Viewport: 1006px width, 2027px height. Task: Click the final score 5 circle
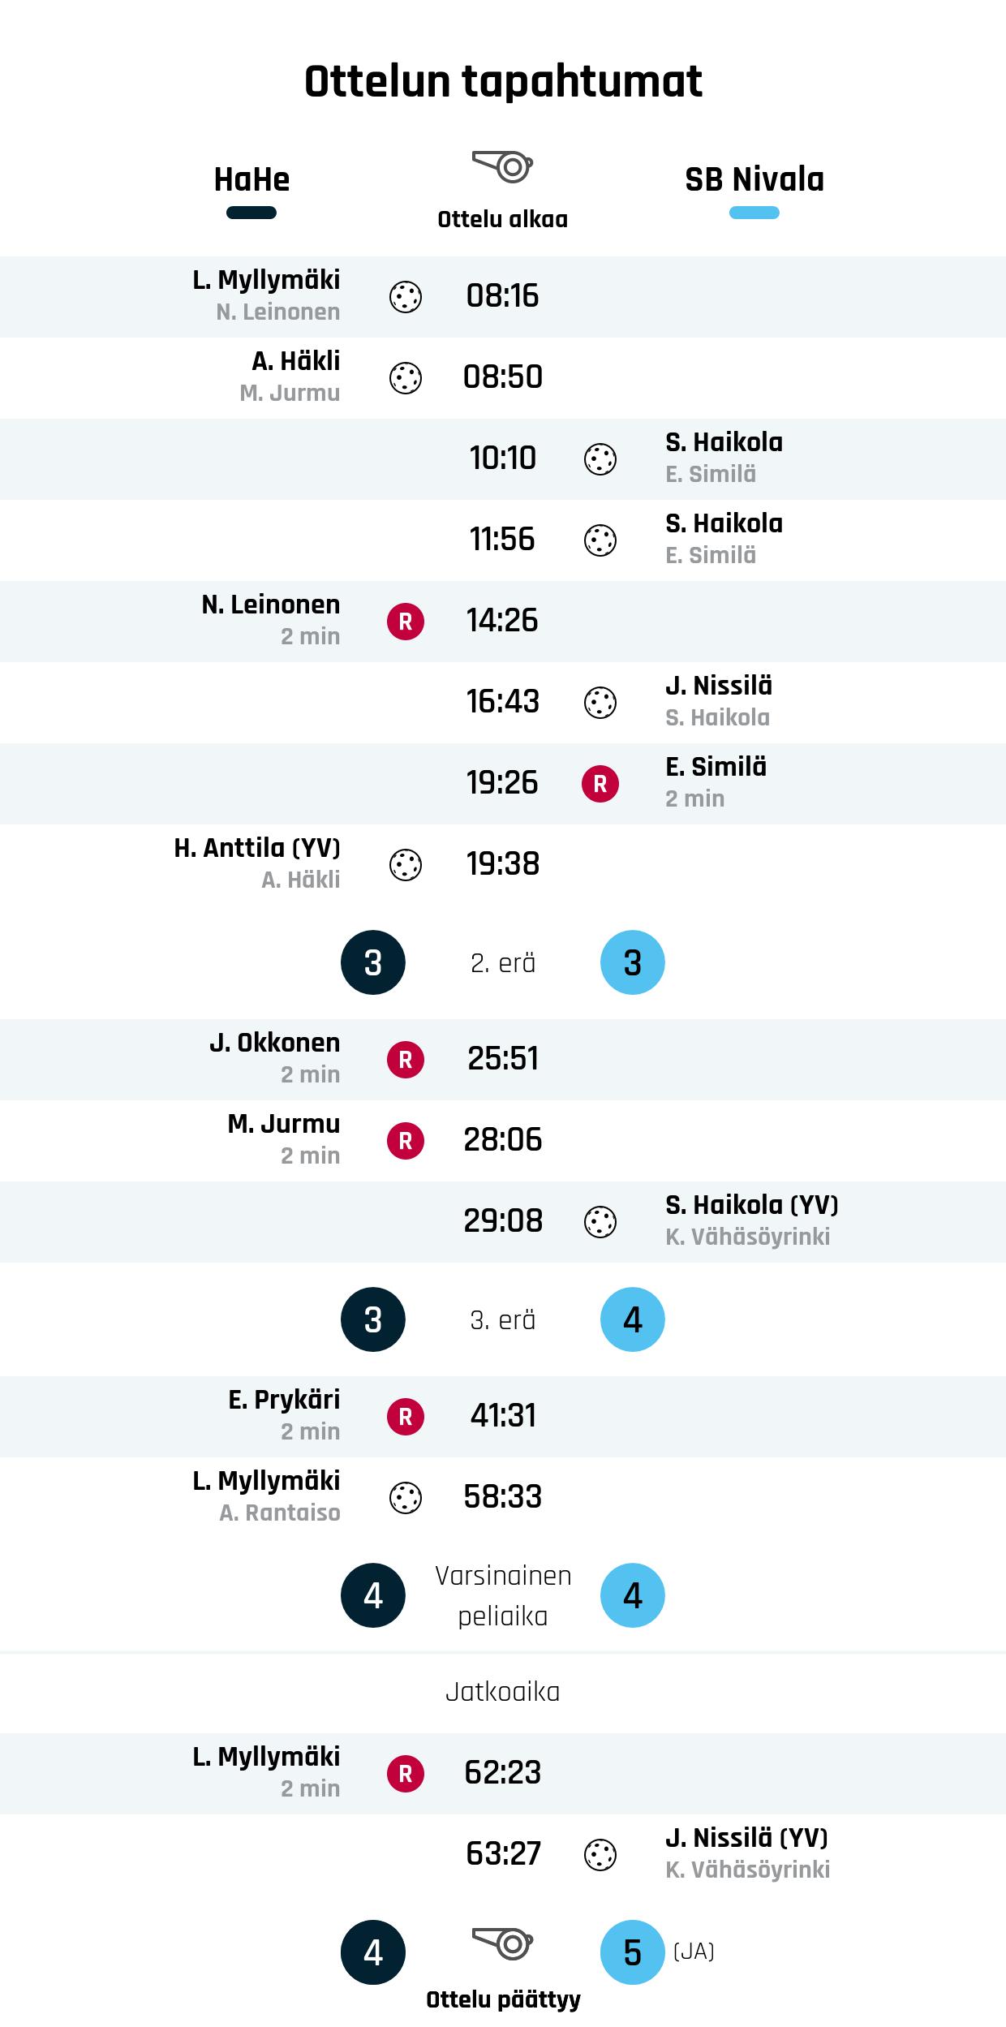tap(633, 1952)
